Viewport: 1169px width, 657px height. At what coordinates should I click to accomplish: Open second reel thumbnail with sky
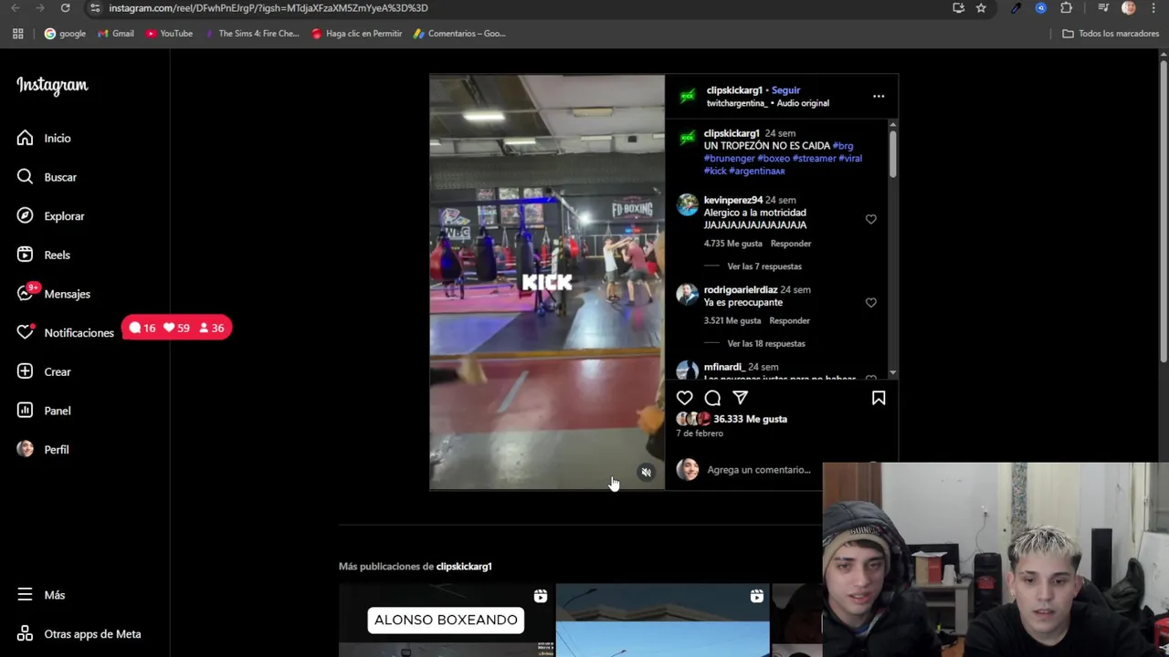662,620
